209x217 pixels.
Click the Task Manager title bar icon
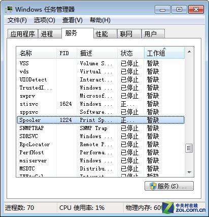[9, 9]
